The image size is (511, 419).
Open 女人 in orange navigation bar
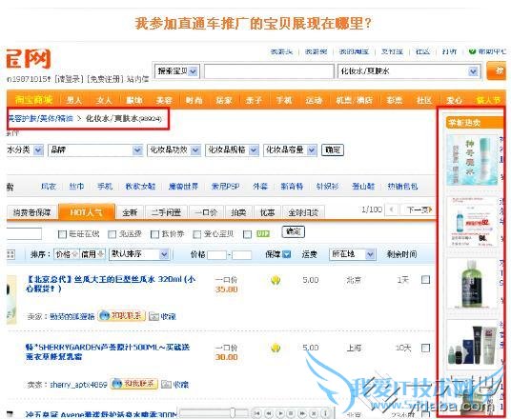click(x=104, y=100)
